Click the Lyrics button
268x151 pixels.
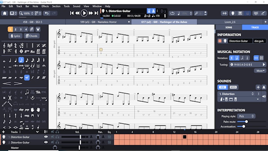(x=15, y=36)
